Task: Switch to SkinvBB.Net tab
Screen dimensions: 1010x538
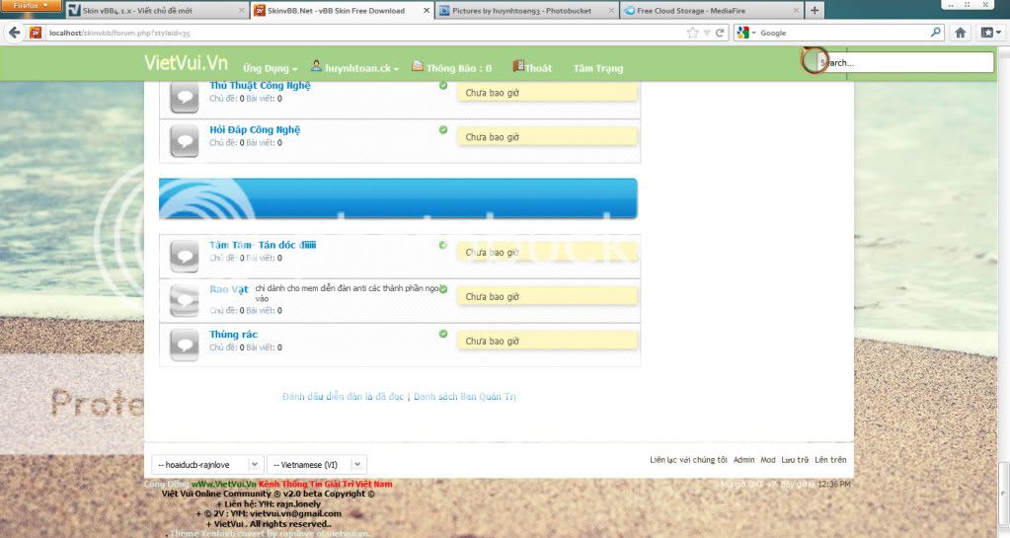Action: click(342, 10)
